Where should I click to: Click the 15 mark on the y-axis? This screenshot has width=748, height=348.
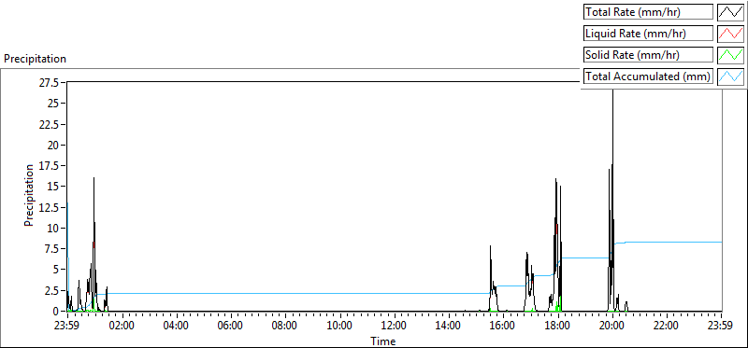[56, 187]
